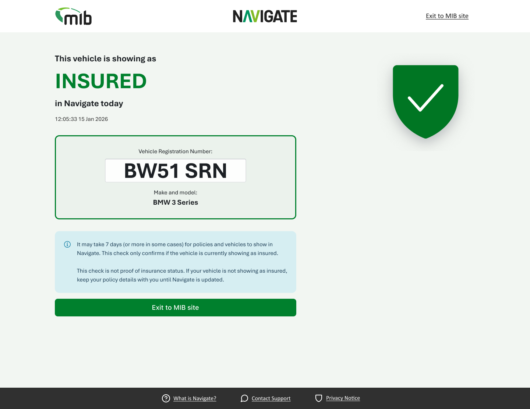Click the 'Make and model:' label
The image size is (530, 409).
176,193
